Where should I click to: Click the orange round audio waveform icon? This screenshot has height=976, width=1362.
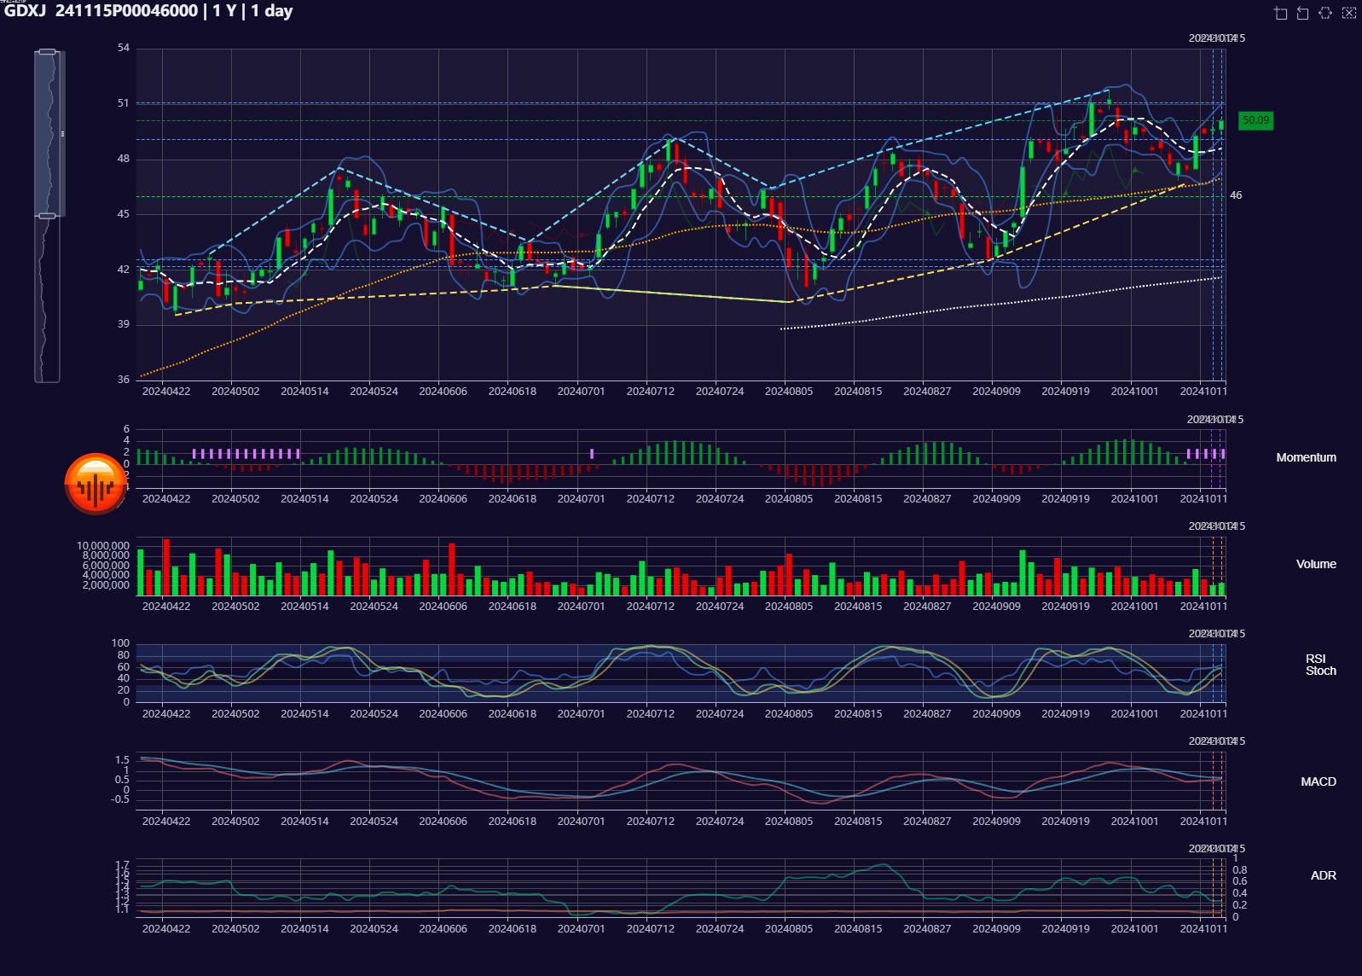click(x=96, y=484)
